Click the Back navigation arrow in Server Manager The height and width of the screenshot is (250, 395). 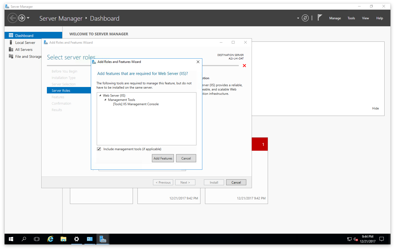coord(12,18)
